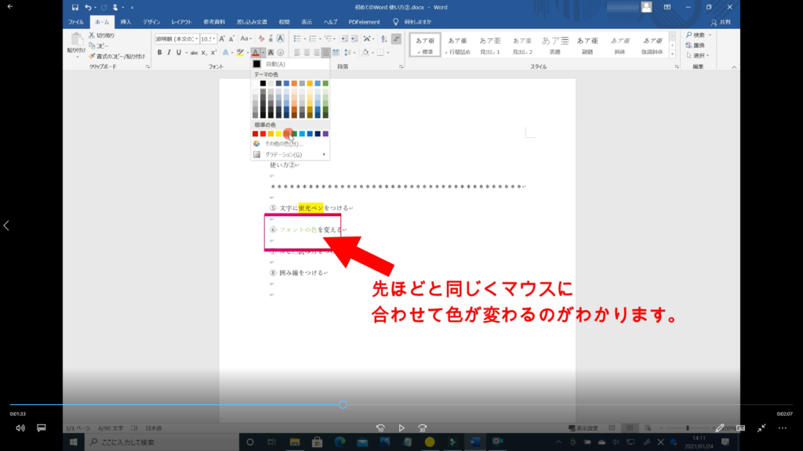Image resolution: width=803 pixels, height=451 pixels.
Task: Click the bullet list icon
Action: coord(298,38)
